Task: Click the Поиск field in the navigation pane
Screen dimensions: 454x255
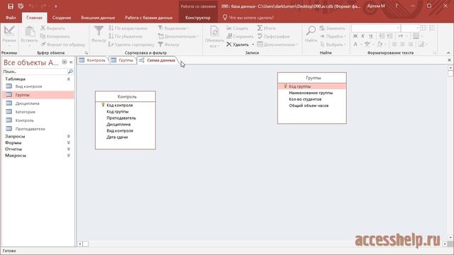Action: pyautogui.click(x=35, y=71)
